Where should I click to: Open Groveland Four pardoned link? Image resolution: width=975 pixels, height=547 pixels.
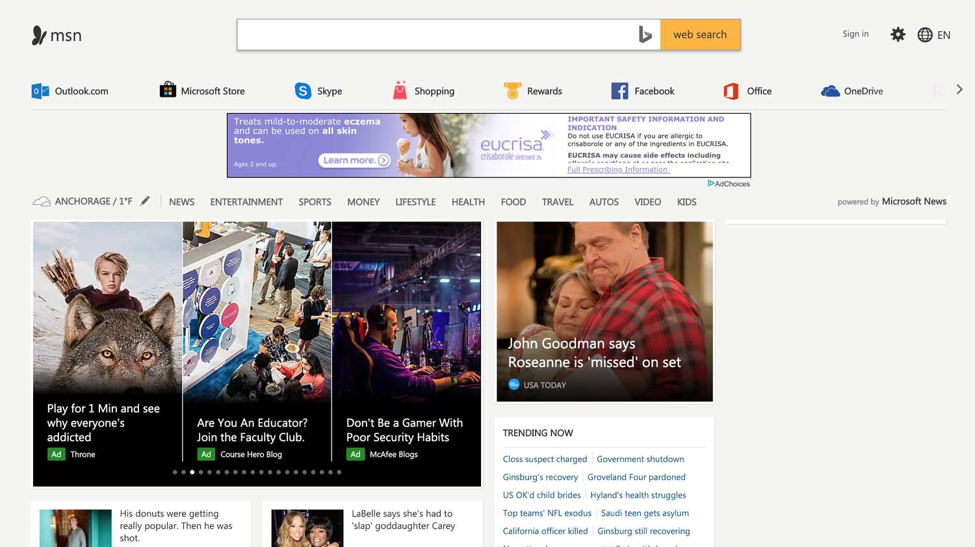coord(636,477)
